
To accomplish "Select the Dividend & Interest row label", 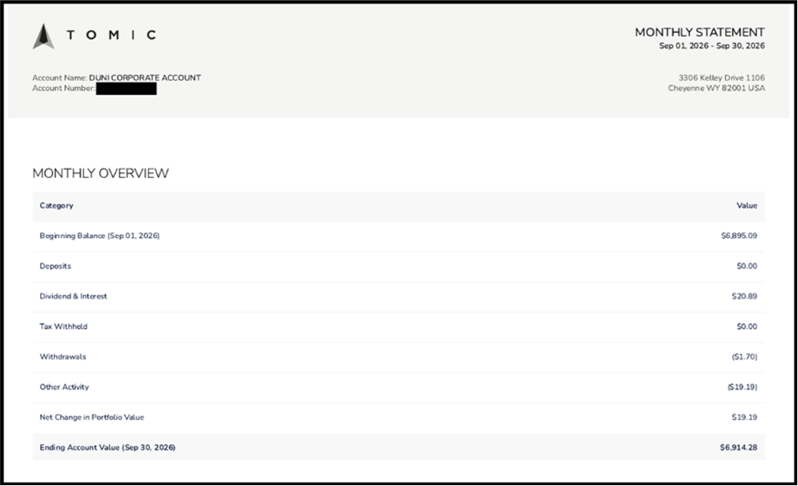I will [73, 297].
